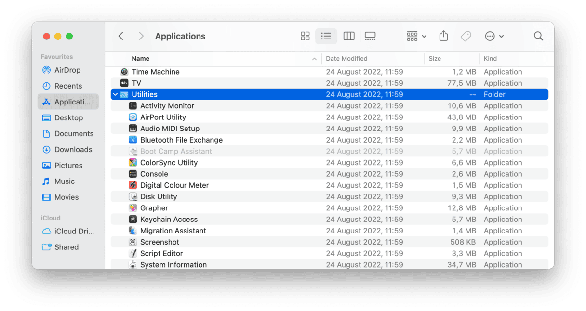Open Downloads in the sidebar
Viewport: 586px width, 311px height.
pyautogui.click(x=73, y=150)
